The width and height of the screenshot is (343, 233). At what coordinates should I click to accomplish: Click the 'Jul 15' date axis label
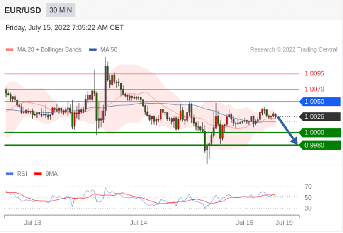click(244, 223)
